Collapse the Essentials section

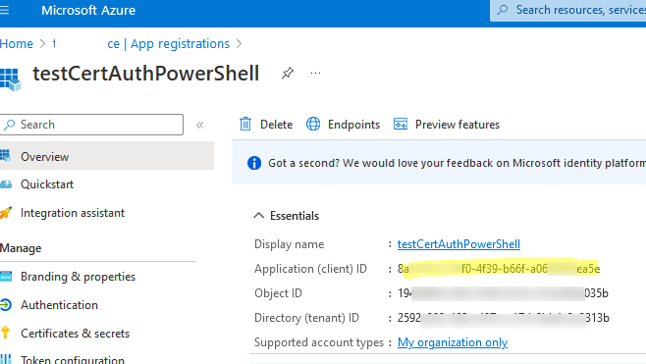pos(259,215)
